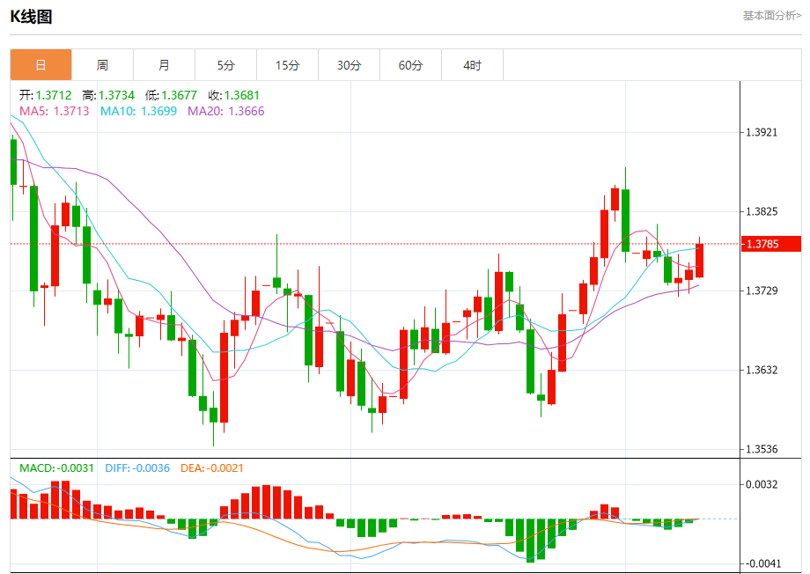Click the last red candlestick on chart
810x574 pixels.
(699, 261)
